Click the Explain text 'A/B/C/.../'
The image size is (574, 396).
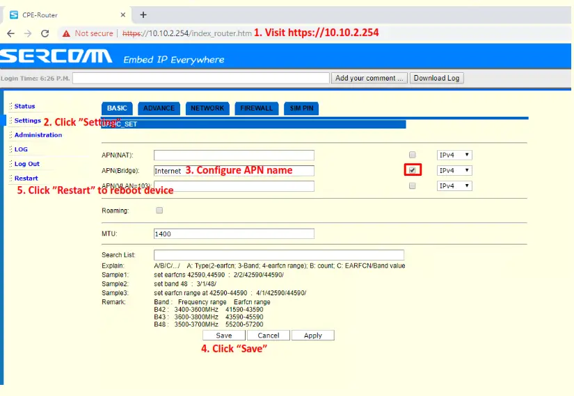167,266
